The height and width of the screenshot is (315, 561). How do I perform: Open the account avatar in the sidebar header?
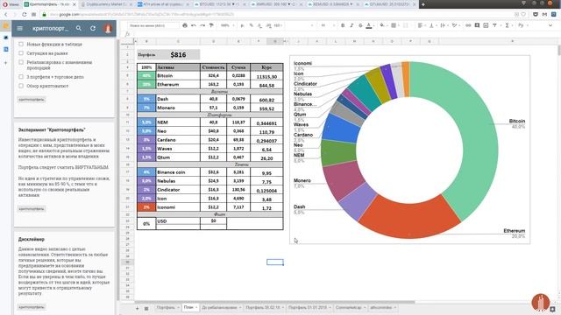[x=108, y=28]
